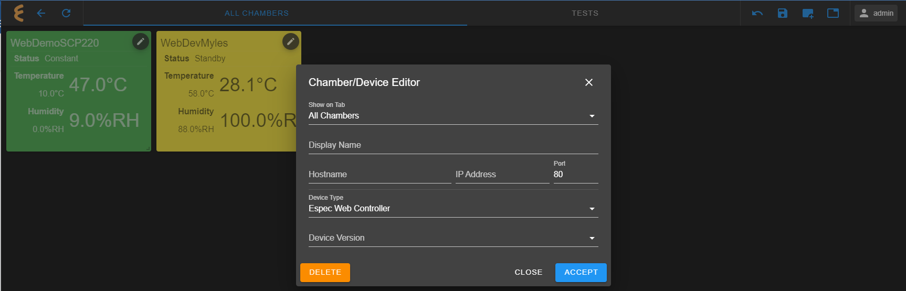Click the orange Delete button
906x291 pixels.
pyautogui.click(x=325, y=273)
